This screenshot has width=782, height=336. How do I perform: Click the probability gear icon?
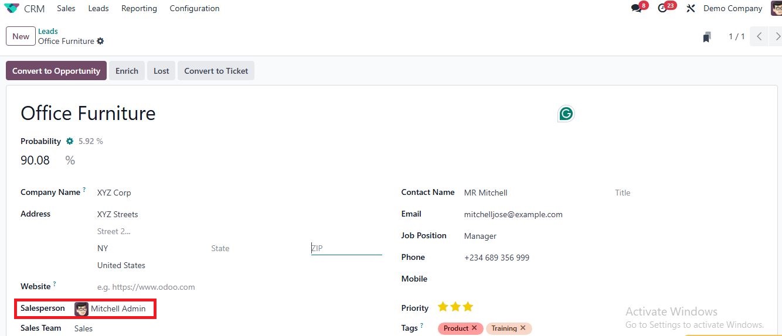[x=70, y=141]
